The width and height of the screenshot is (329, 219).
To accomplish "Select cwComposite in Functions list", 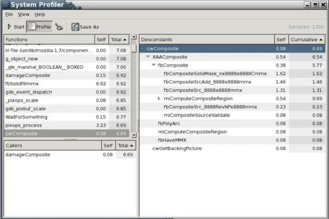I will [x=67, y=133].
